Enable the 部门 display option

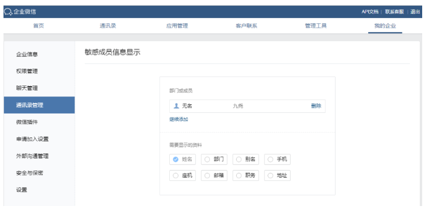[214, 159]
